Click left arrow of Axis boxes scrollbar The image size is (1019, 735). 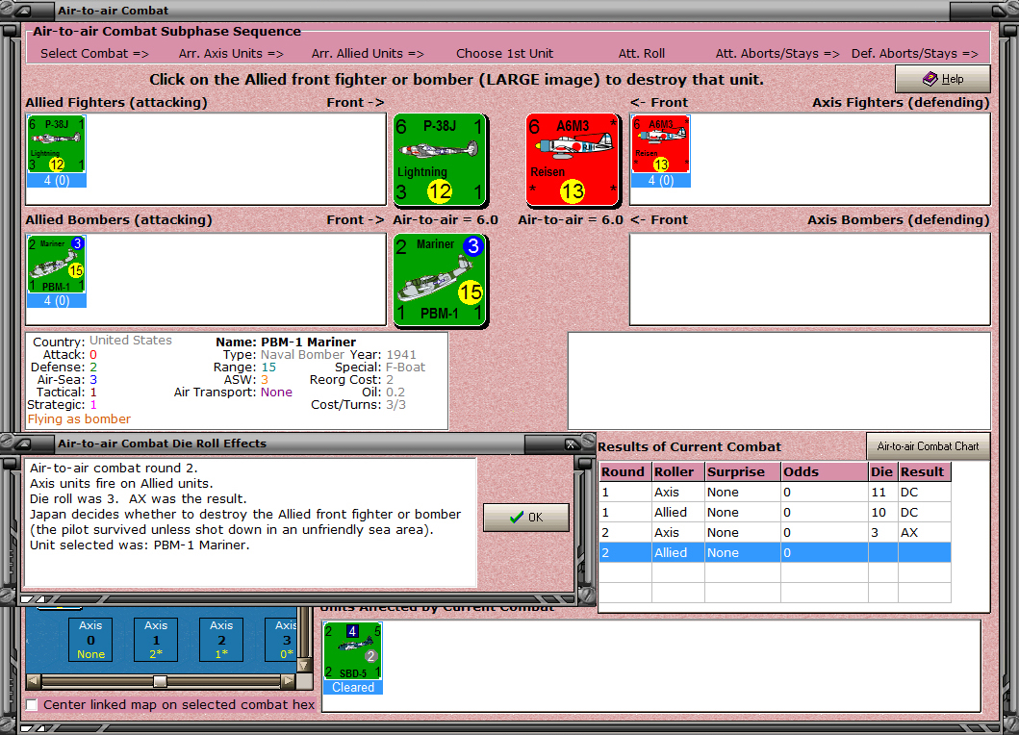(x=34, y=681)
